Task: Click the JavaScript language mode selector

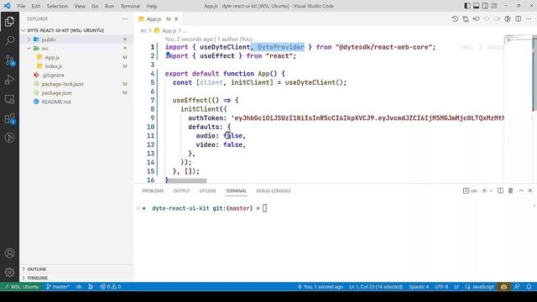Action: (x=480, y=287)
